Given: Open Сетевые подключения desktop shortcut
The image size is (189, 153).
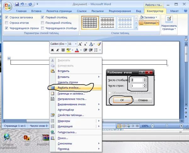Looking at the screenshot, I should pos(8,141).
